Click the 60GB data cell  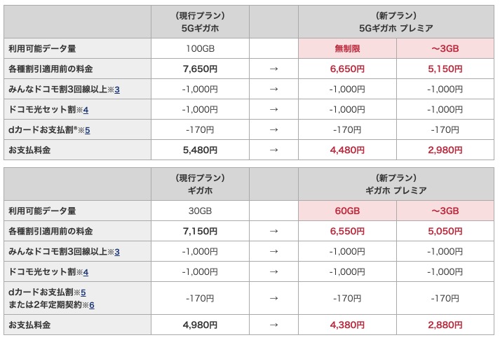coord(347,211)
